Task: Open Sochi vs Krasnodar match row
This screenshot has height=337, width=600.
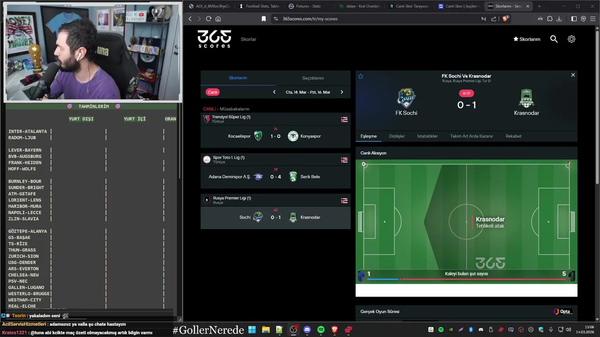Action: tap(276, 217)
